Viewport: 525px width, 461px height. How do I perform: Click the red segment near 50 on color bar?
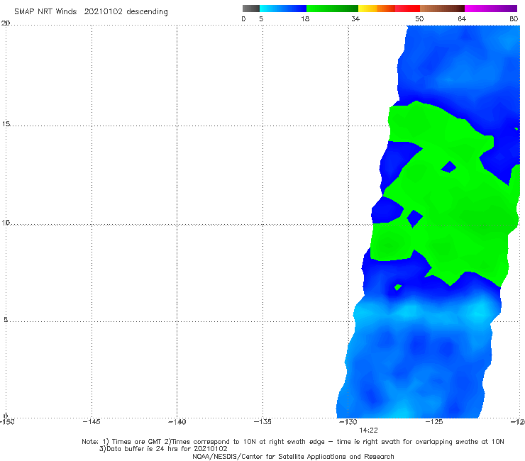tap(407, 9)
